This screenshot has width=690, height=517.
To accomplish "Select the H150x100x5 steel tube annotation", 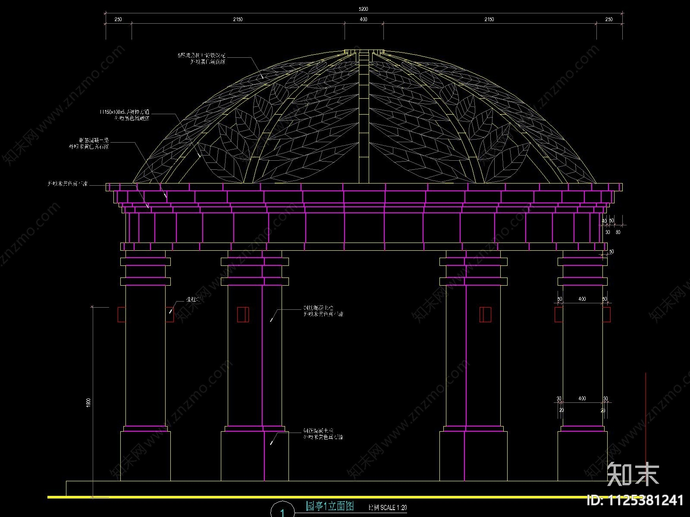I will (125, 115).
